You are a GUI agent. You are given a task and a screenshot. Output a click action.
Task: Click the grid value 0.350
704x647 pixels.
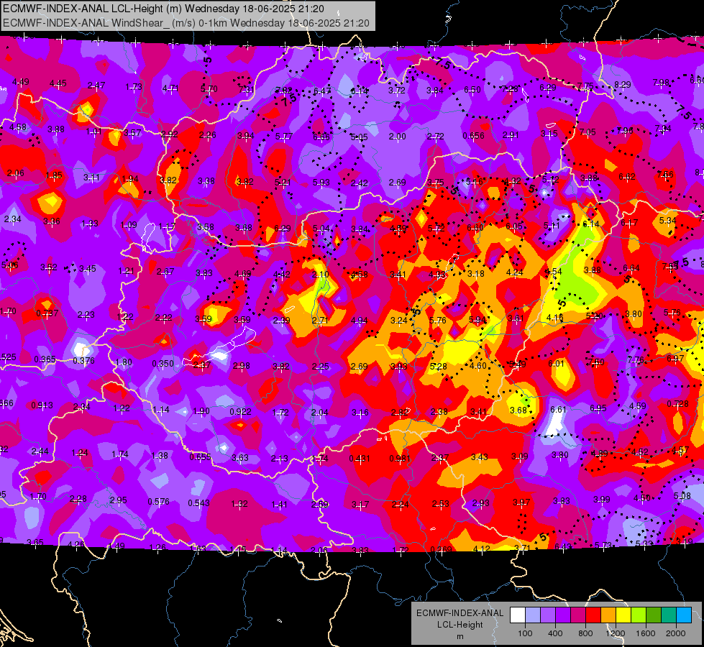pos(163,363)
